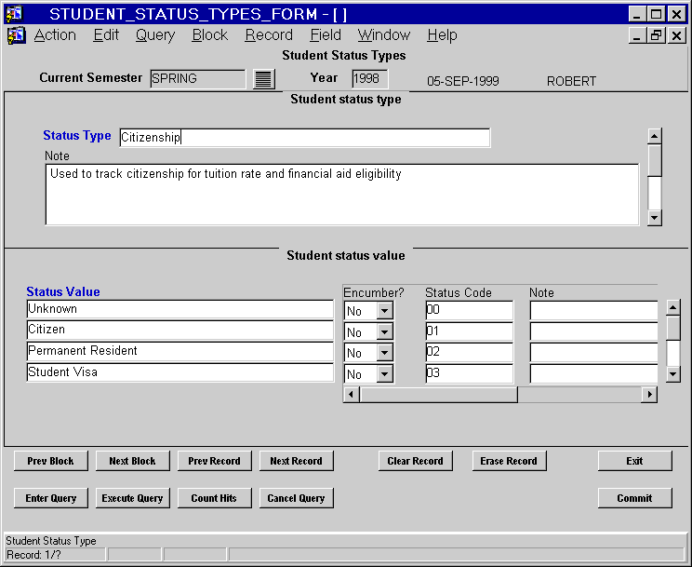The width and height of the screenshot is (692, 567).
Task: Click the Record: 1/? status bar entry
Action: pyautogui.click(x=55, y=555)
